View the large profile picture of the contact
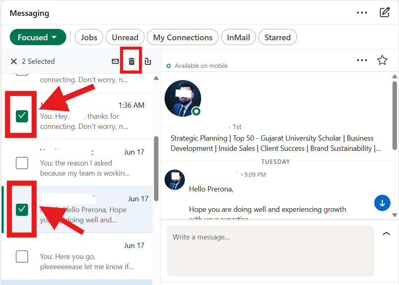This screenshot has height=285, width=399. coord(183,98)
